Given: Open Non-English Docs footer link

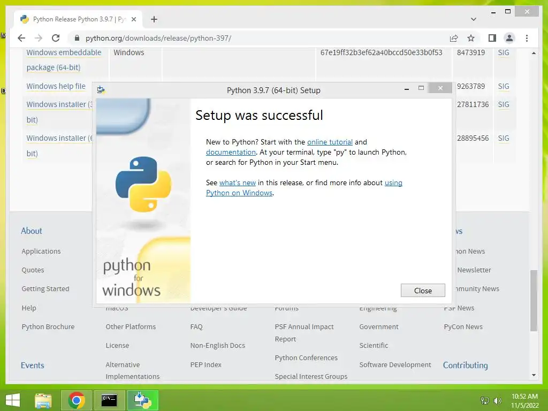Looking at the screenshot, I should [x=218, y=345].
